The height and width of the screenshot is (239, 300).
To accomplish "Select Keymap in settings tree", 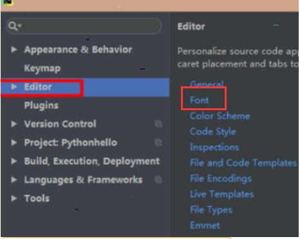I will pyautogui.click(x=42, y=69).
